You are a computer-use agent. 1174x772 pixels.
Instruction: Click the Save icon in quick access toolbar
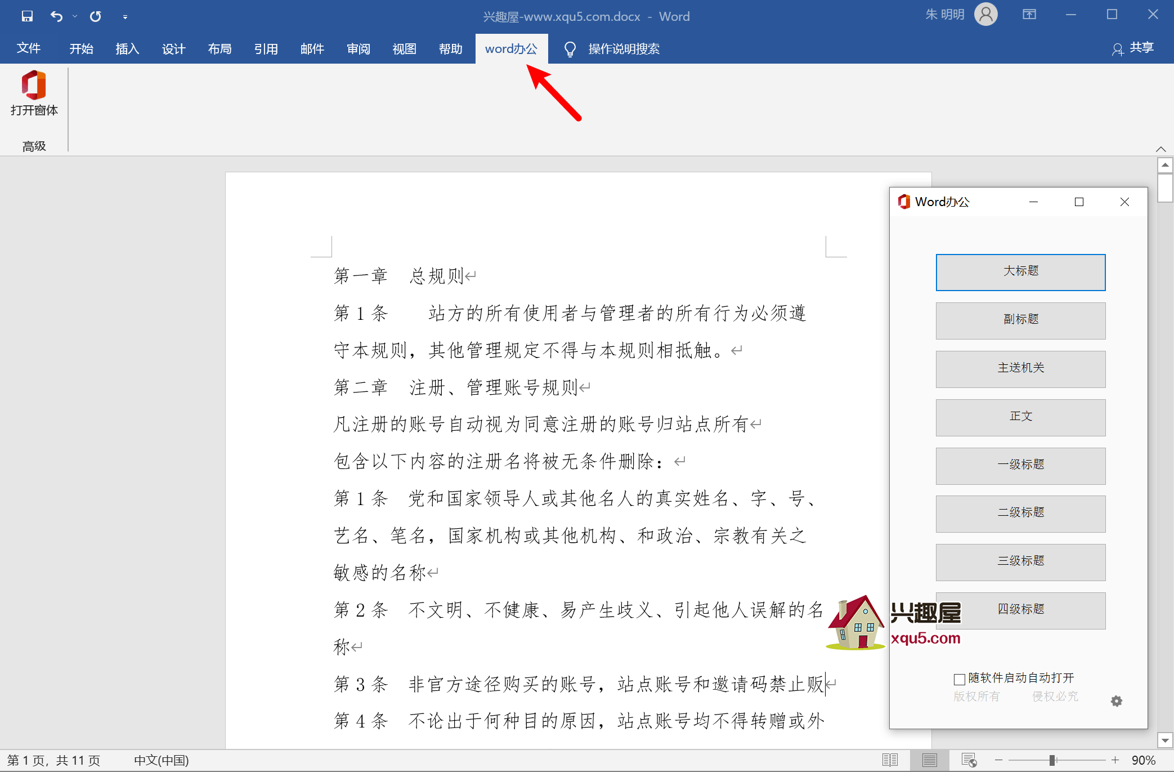[27, 16]
